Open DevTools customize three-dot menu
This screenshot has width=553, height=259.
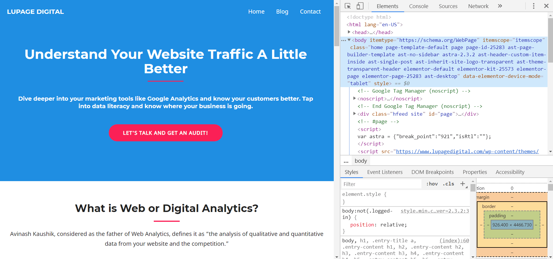[x=534, y=6]
